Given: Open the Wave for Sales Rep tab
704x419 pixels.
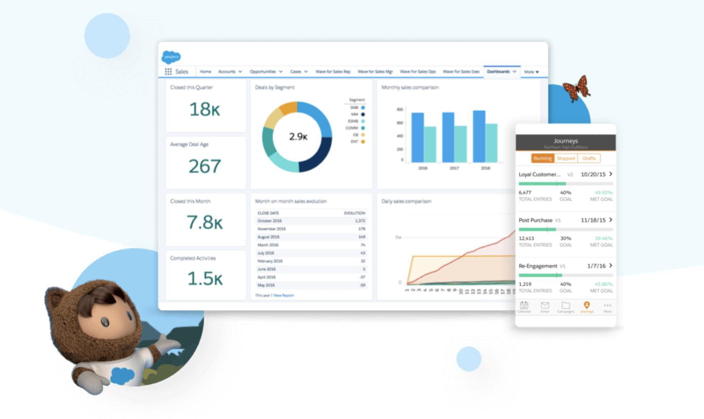Looking at the screenshot, I should [333, 71].
